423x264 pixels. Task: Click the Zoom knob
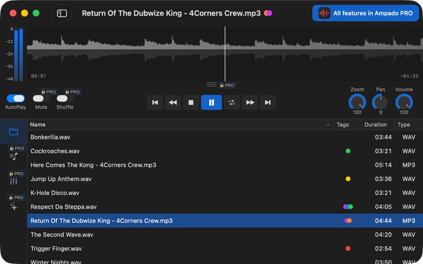click(357, 102)
